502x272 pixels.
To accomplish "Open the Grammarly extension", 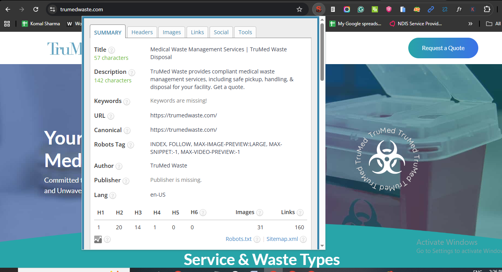I will pos(361,9).
